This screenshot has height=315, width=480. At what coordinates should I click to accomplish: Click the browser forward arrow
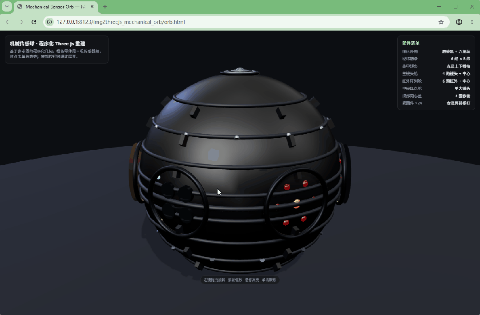(x=21, y=22)
